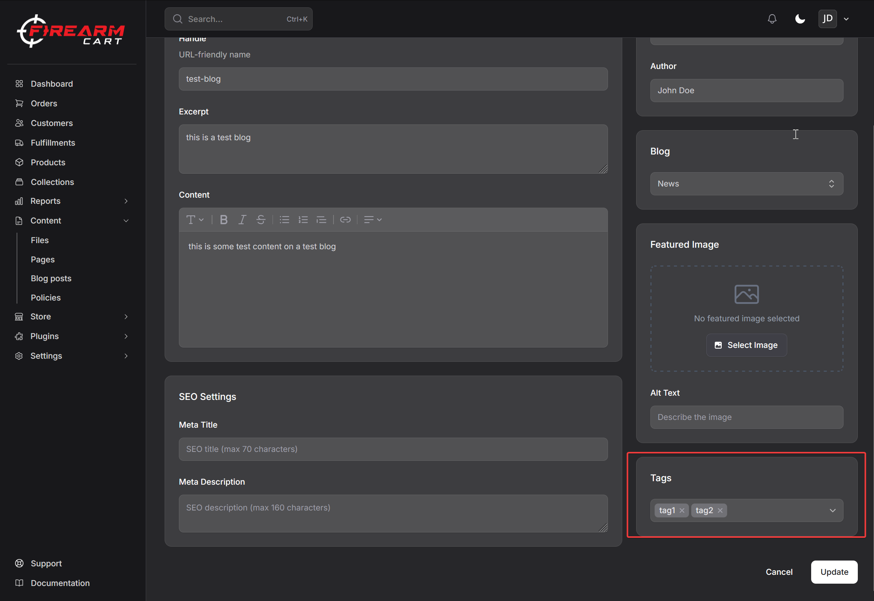This screenshot has height=601, width=874.
Task: Open the Support link
Action: [x=46, y=563]
